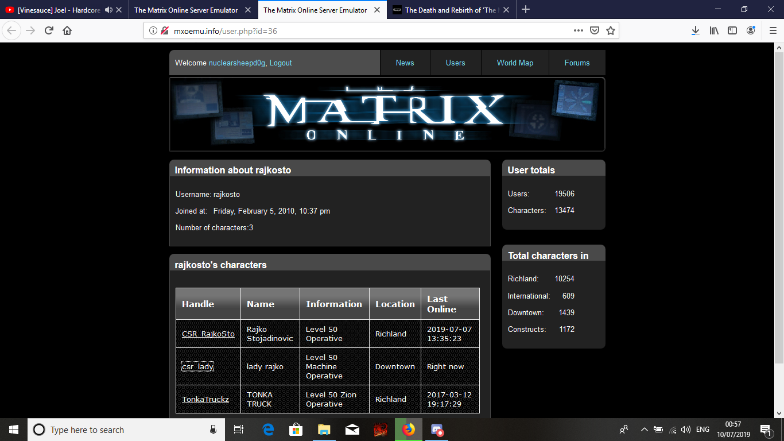
Task: Open site information icon in address bar
Action: [153, 30]
